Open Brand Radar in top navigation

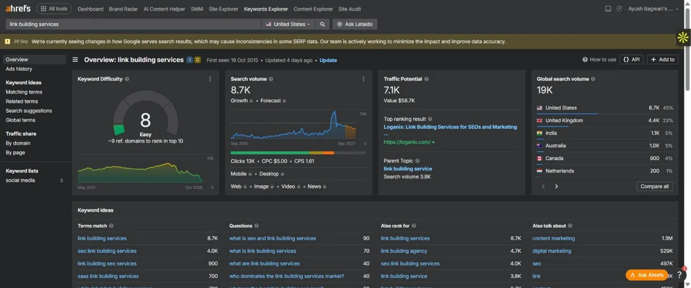124,9
